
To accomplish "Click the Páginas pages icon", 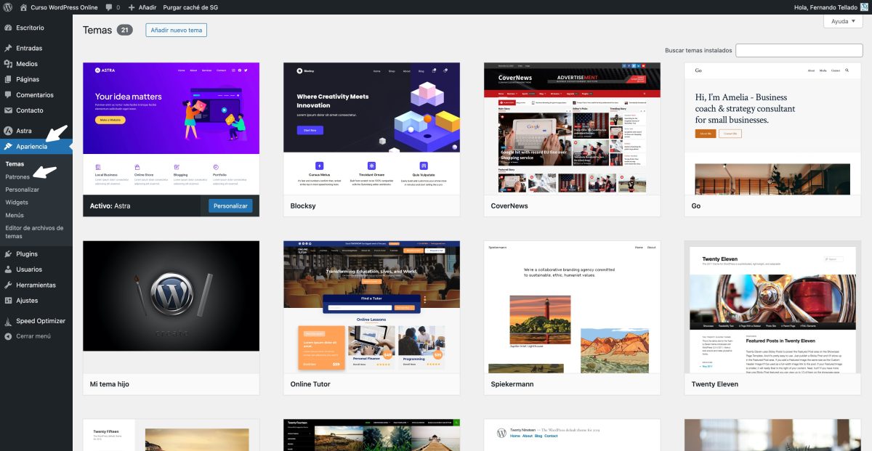I will point(8,79).
